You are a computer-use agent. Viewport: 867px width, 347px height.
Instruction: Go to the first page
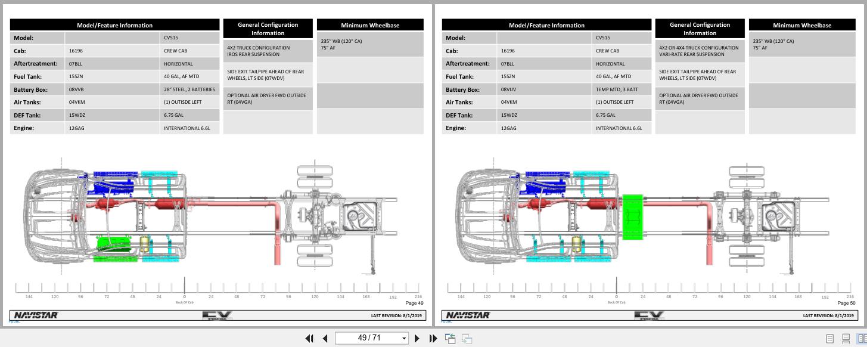tap(309, 338)
